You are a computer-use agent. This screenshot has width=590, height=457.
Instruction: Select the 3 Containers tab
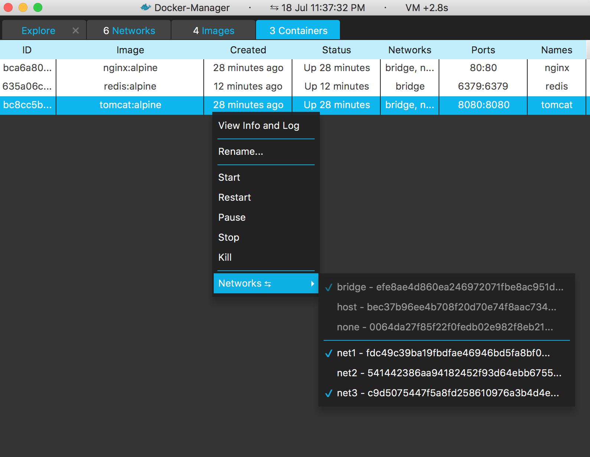click(x=298, y=30)
